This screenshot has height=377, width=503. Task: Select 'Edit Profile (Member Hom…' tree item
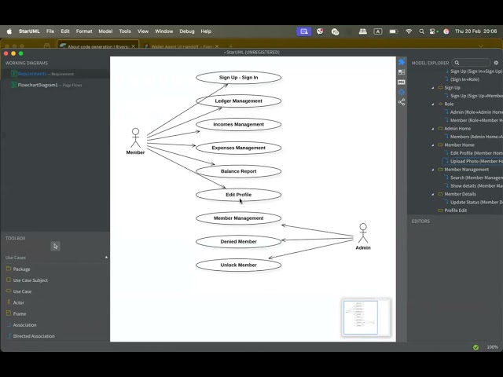click(x=473, y=153)
